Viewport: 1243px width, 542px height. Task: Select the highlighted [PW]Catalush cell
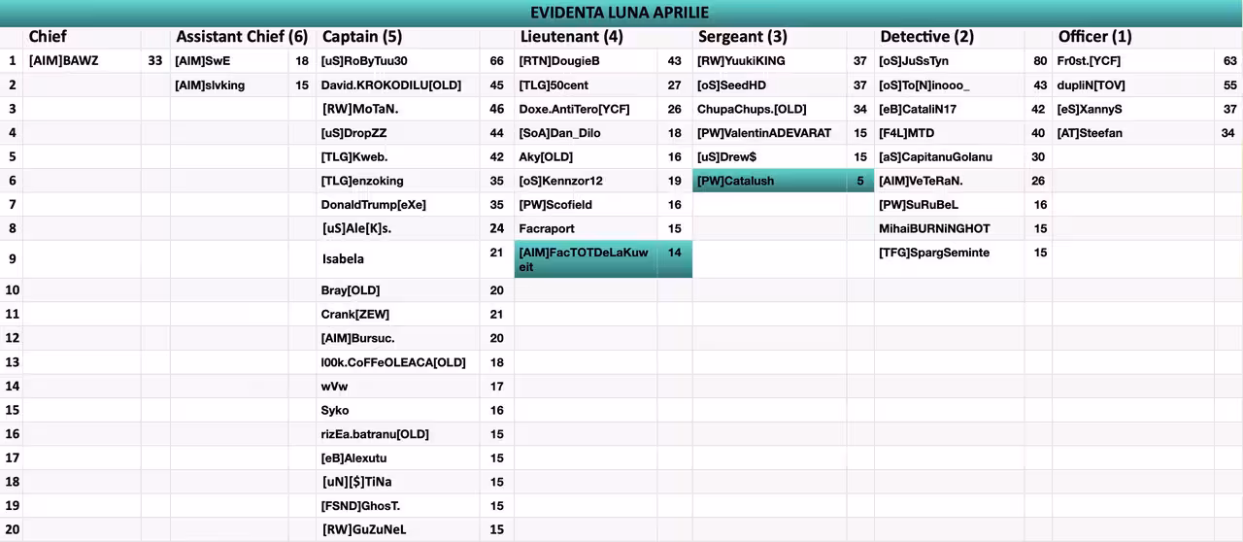(769, 181)
